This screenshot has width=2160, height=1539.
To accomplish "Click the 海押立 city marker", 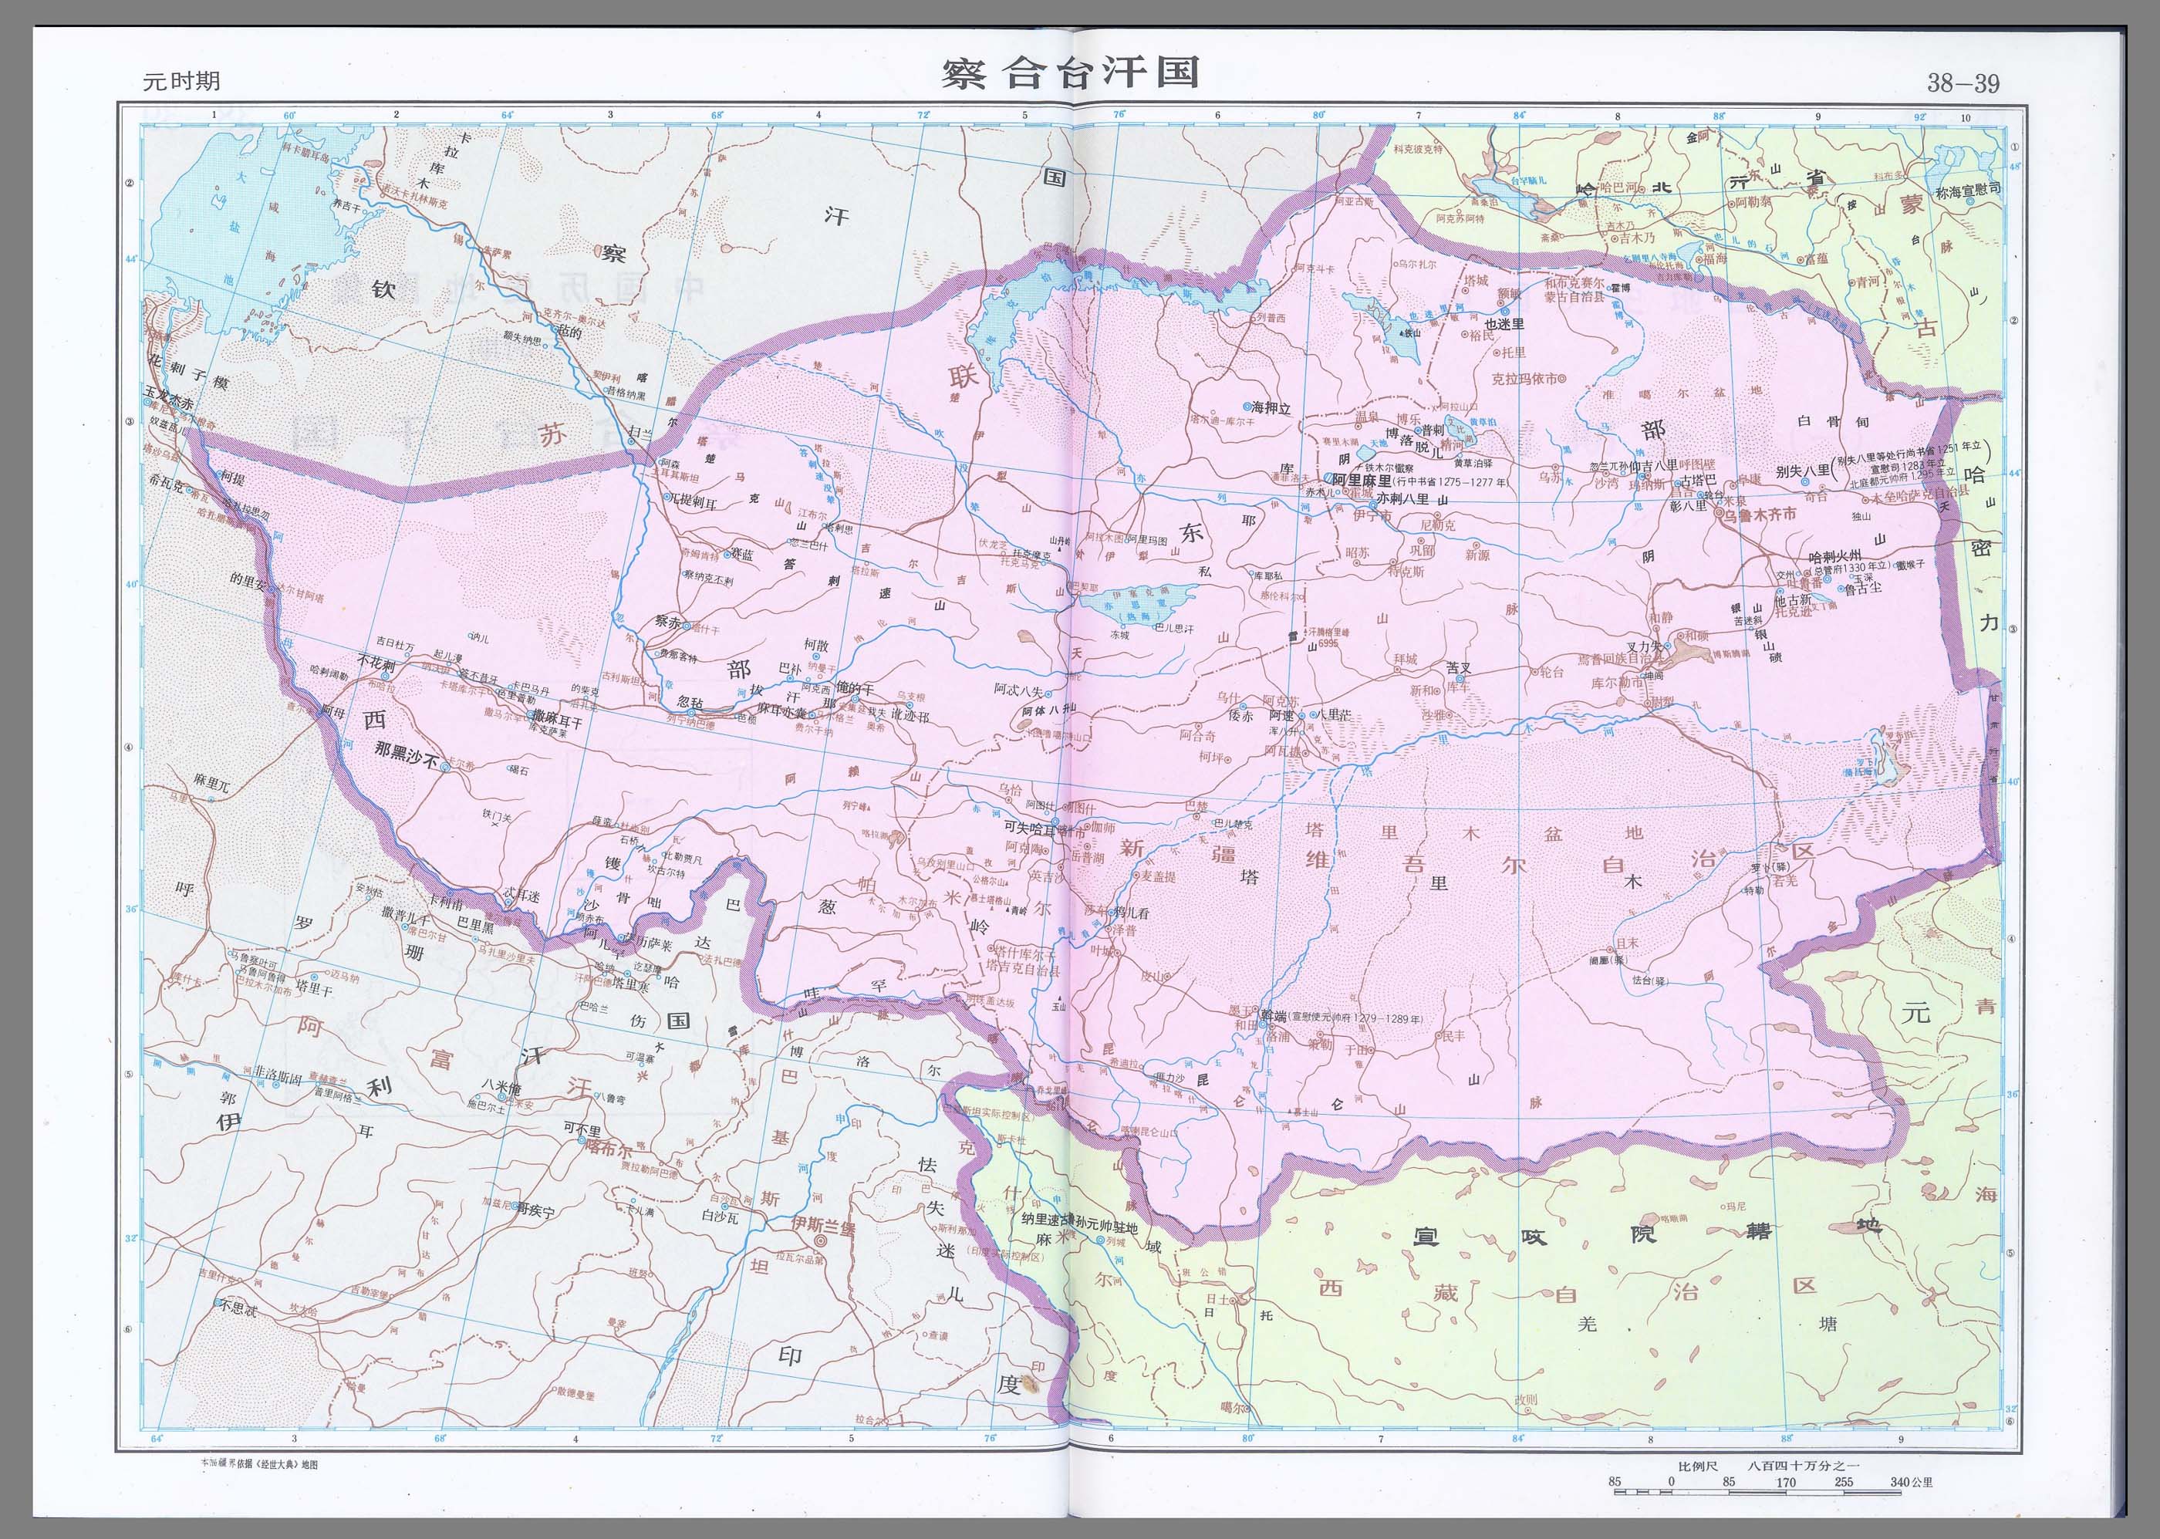I will (1246, 406).
